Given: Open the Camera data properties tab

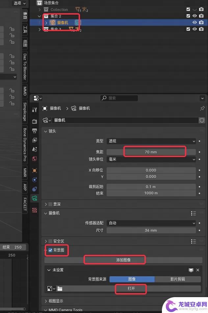Looking at the screenshot, I should pyautogui.click(x=35, y=198).
